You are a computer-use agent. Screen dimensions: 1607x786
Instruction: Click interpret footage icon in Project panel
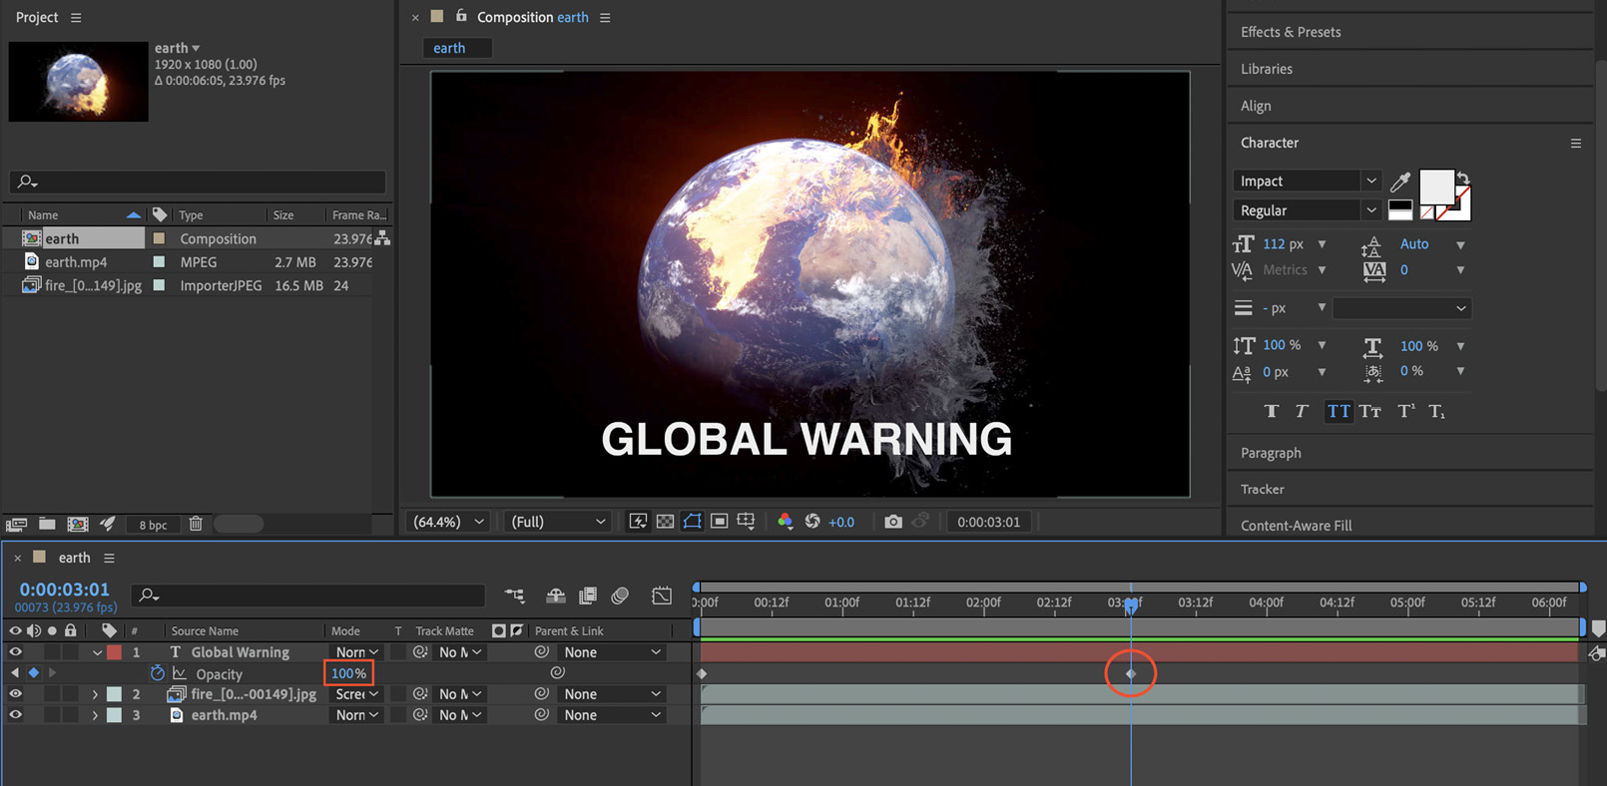click(x=16, y=524)
